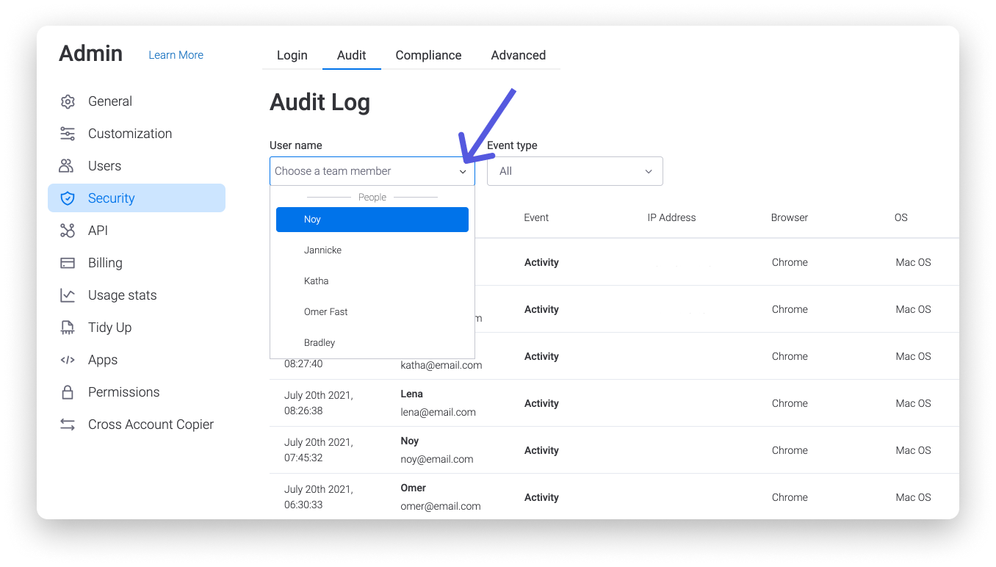Click the Apps code icon
The image size is (996, 567).
click(x=68, y=360)
